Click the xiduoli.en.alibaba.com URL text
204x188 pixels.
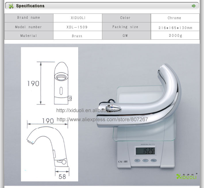click(x=89, y=110)
